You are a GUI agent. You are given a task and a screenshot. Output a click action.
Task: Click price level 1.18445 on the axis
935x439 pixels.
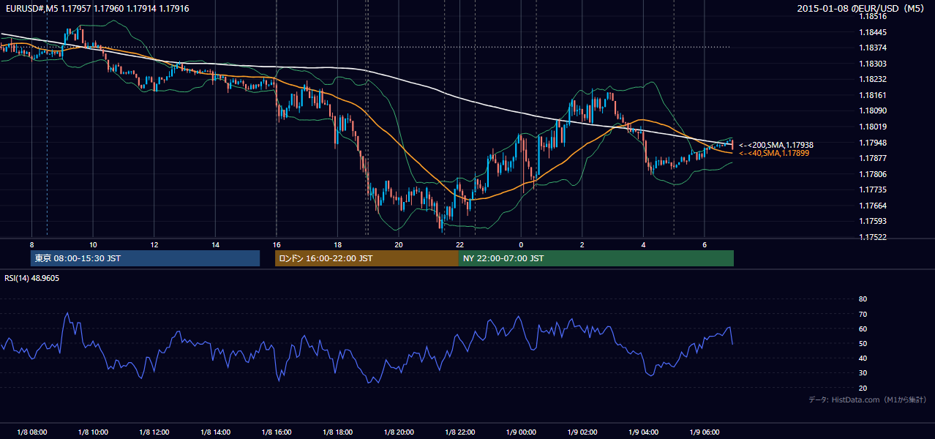pos(874,32)
